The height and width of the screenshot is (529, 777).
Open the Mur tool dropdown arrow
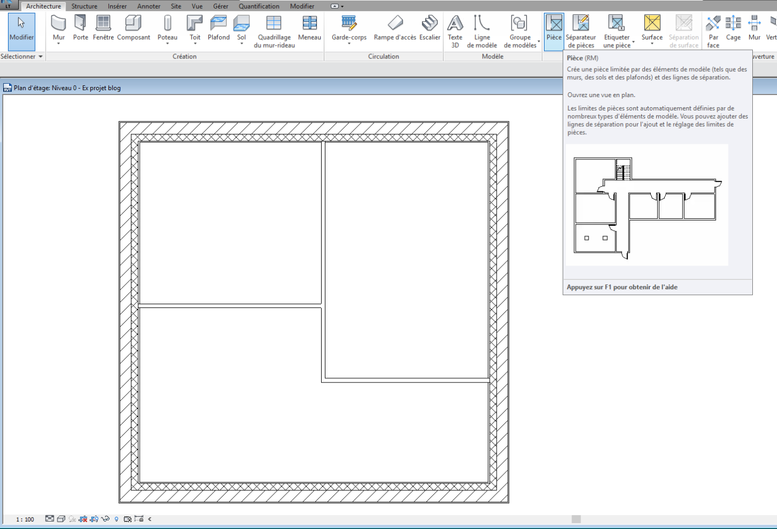coord(59,42)
